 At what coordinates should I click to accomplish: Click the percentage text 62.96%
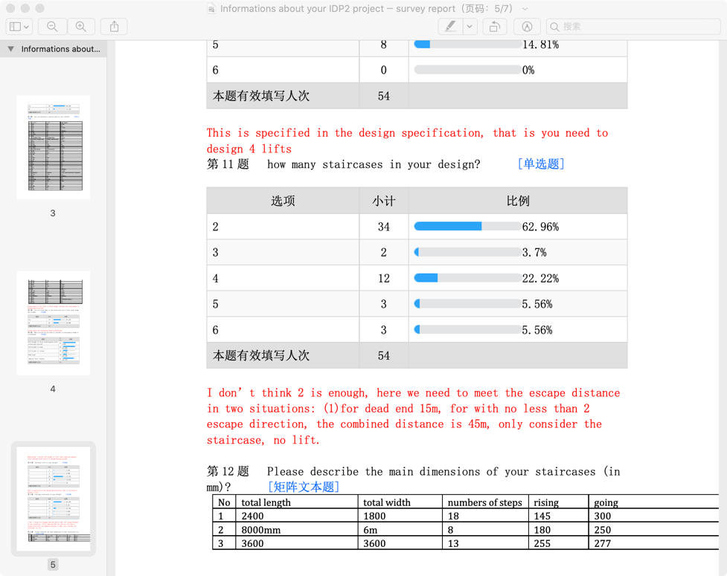point(541,227)
